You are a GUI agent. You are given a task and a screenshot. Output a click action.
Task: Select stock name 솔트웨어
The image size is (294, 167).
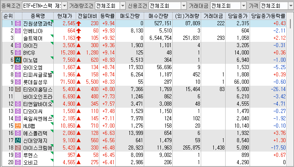33,38
